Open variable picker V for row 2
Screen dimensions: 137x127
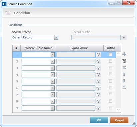click(99, 61)
